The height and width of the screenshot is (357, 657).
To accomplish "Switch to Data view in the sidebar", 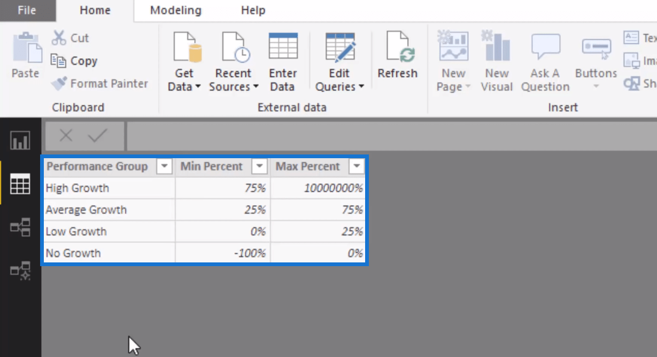I will 20,184.
